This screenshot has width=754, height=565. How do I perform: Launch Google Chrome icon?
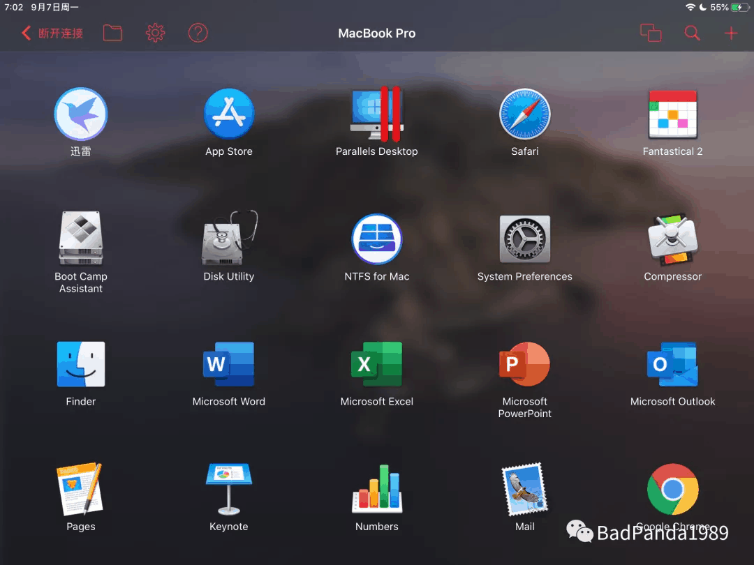(x=673, y=489)
